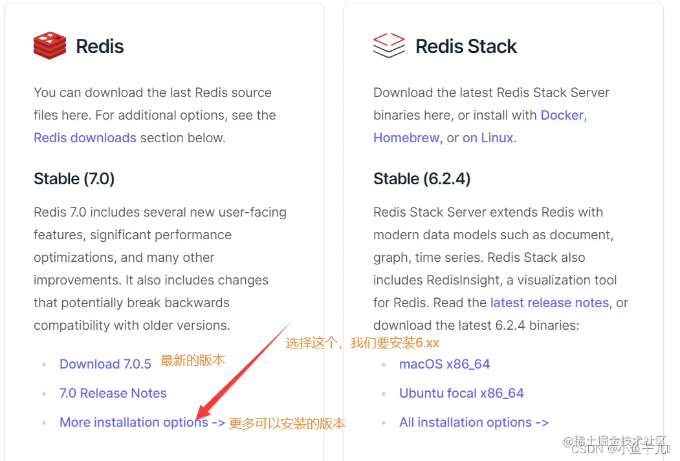Click the Redis card heading

[100, 46]
